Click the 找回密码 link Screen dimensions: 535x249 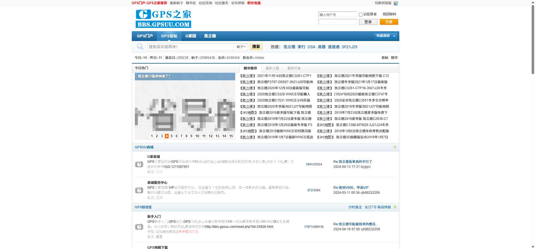click(389, 14)
